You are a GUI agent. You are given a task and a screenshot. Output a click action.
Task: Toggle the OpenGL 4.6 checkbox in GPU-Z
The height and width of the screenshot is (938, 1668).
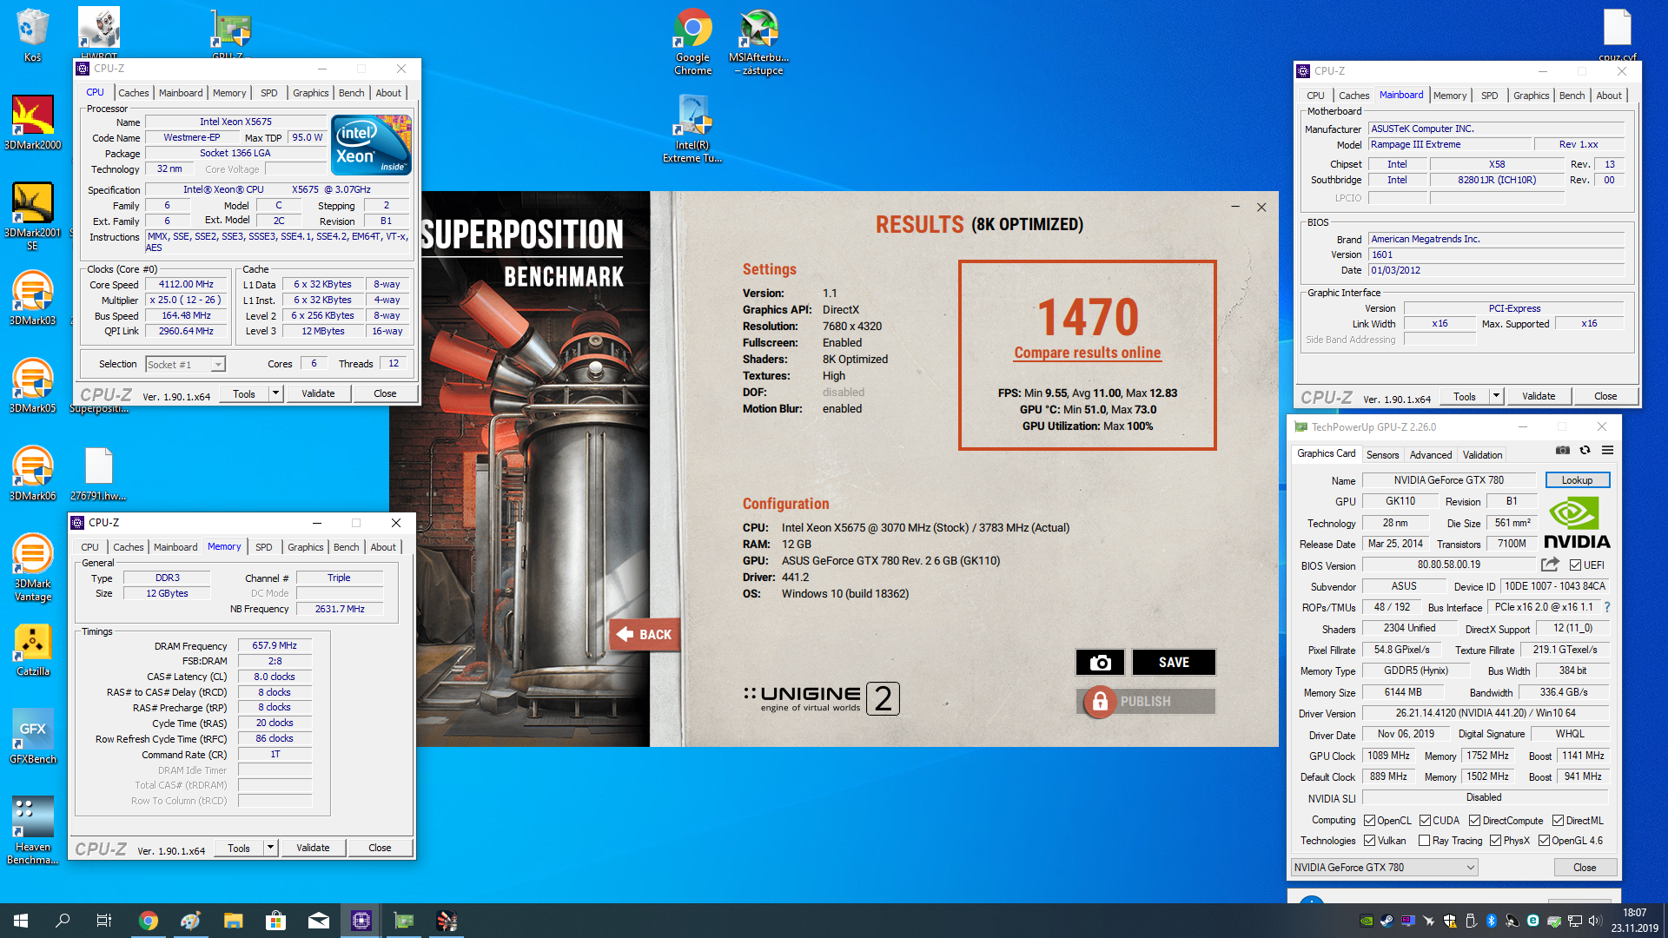[1544, 841]
